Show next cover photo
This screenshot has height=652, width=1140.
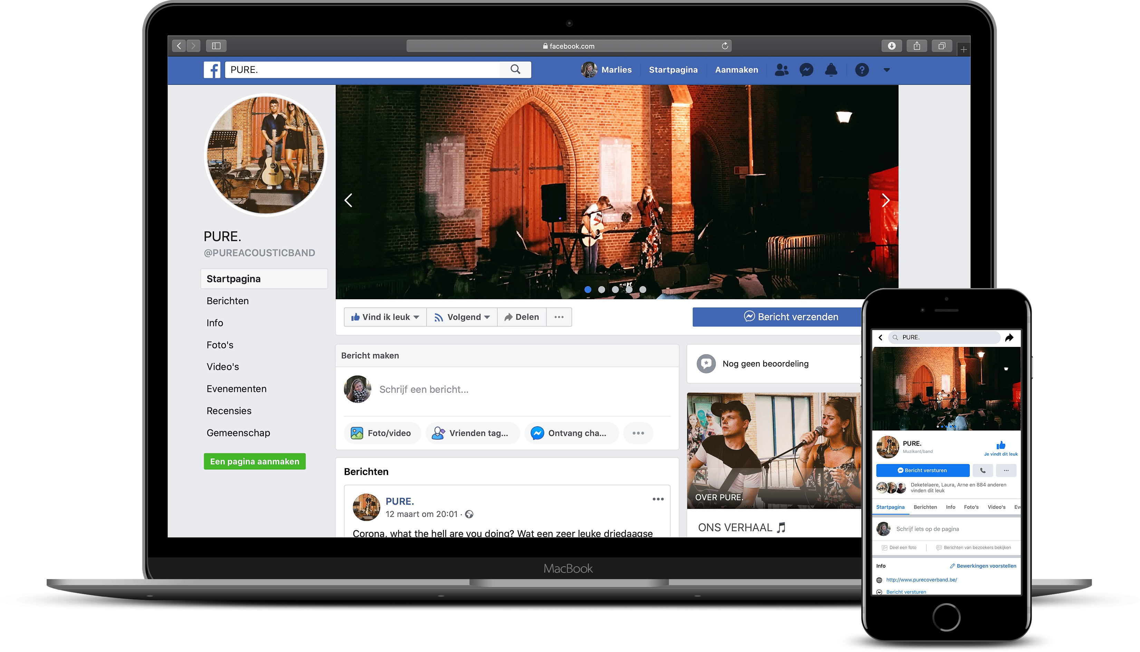click(x=885, y=200)
